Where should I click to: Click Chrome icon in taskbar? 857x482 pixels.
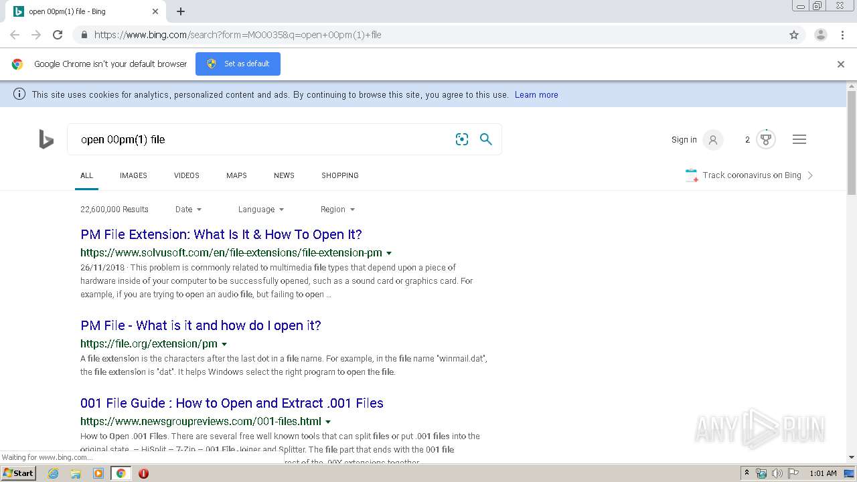pyautogui.click(x=121, y=473)
